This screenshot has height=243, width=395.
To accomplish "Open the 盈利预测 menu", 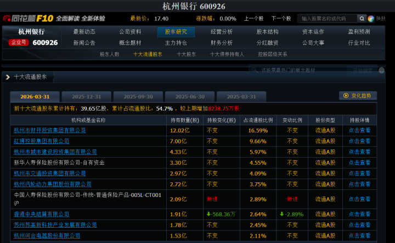I will pyautogui.click(x=359, y=32).
